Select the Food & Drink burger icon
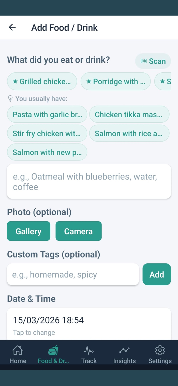Image resolution: width=178 pixels, height=386 pixels. tap(53, 351)
